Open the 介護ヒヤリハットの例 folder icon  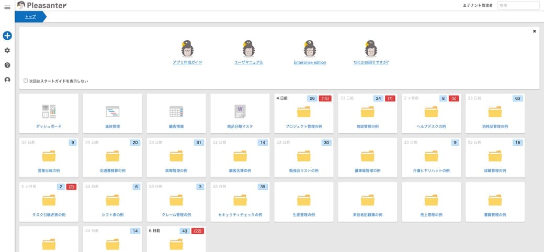point(431,156)
